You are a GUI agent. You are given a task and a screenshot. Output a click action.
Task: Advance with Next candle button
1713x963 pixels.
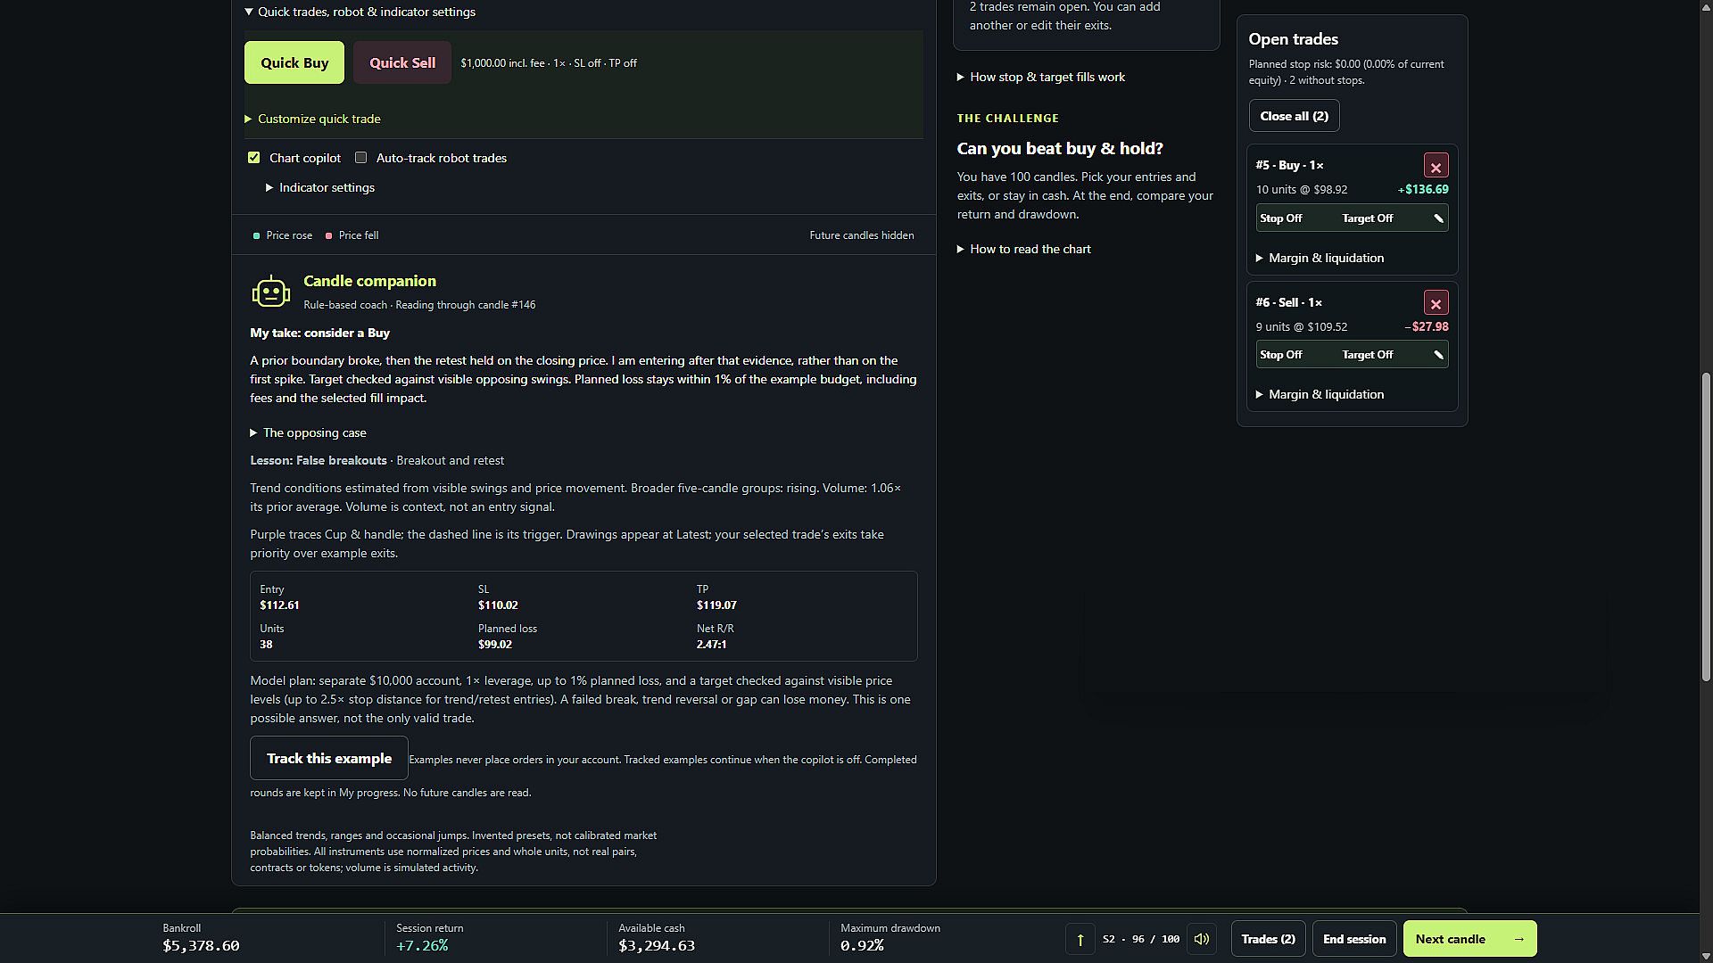(x=1469, y=939)
